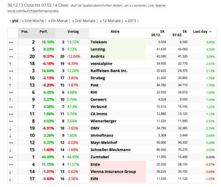
Task: Click the down arrow in the EVN row
Action: 10,179
